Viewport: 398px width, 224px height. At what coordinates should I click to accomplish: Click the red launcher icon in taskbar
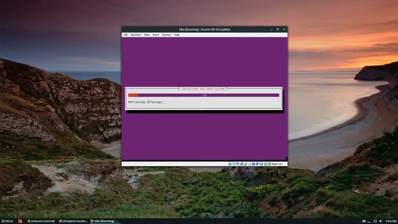pyautogui.click(x=20, y=222)
